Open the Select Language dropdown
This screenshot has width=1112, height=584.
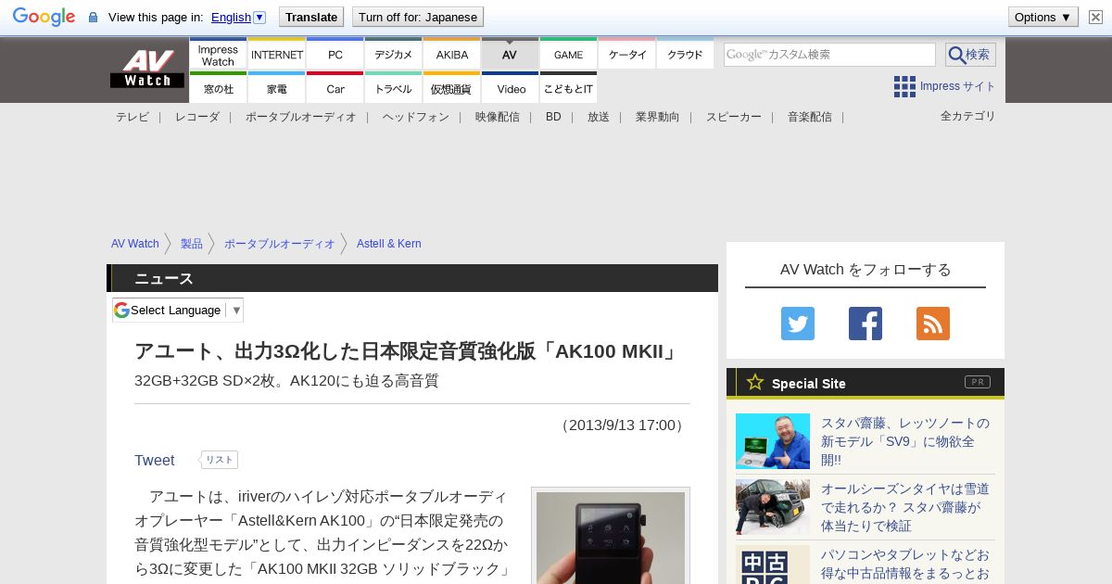click(178, 310)
